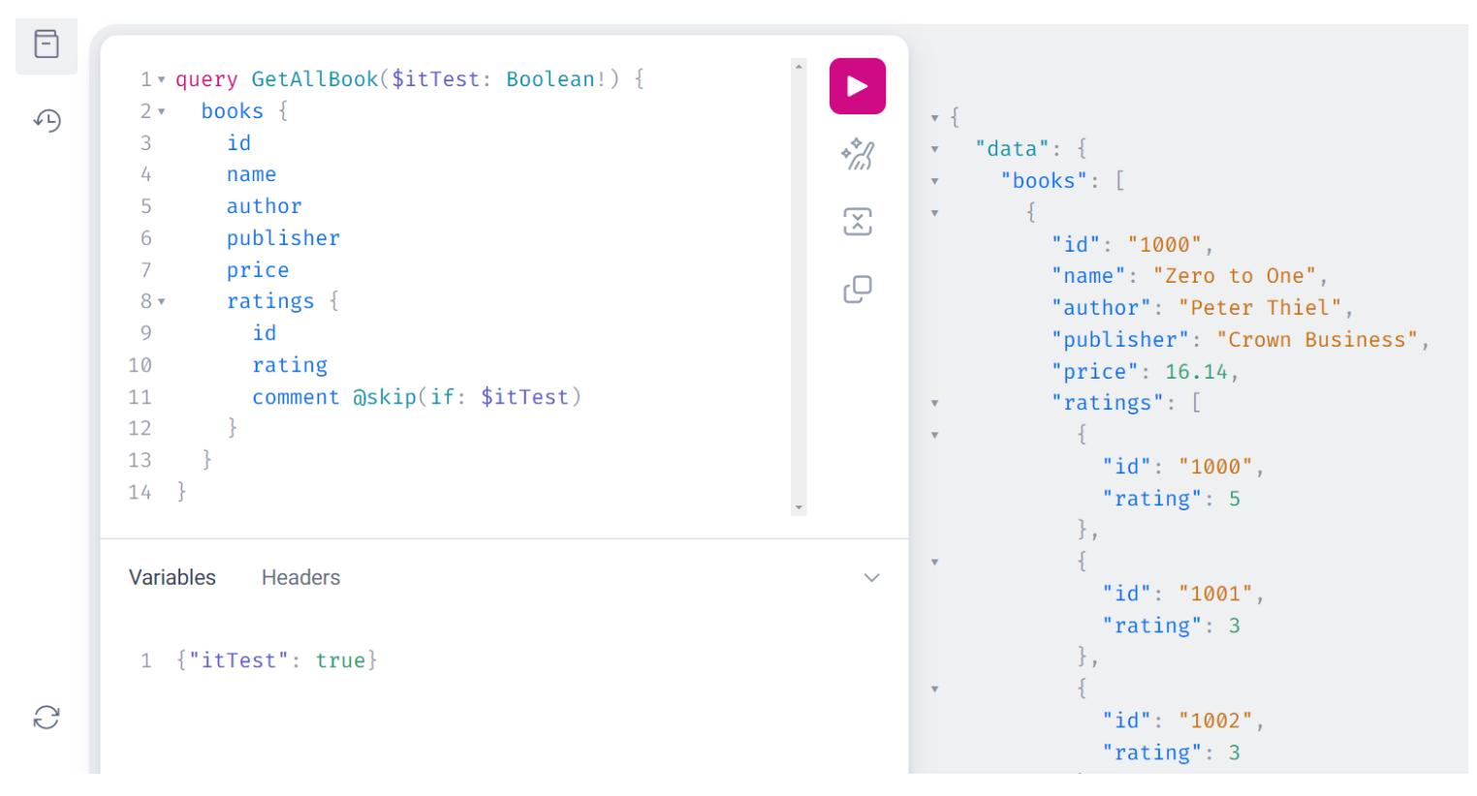The height and width of the screenshot is (796, 1477).
Task: Prettify the query with the magic broom icon
Action: coord(858,154)
